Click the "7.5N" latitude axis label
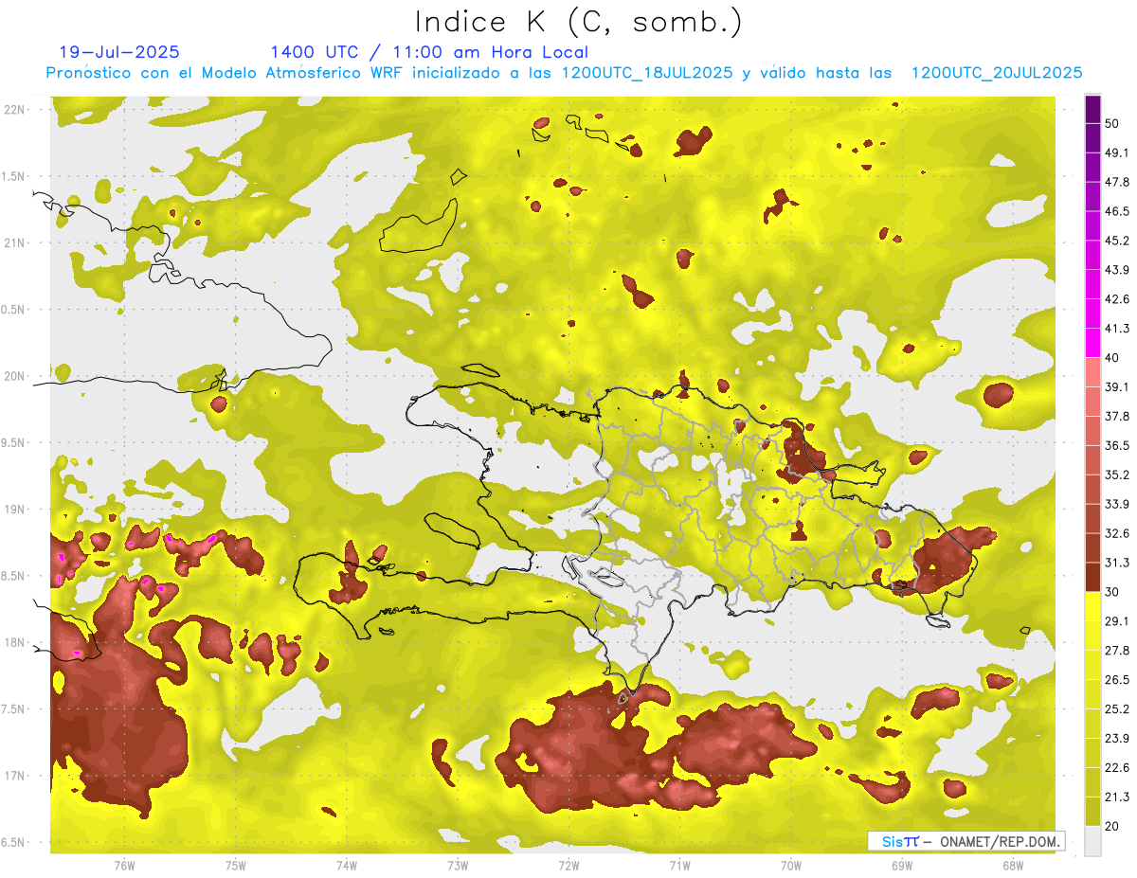This screenshot has height=878, width=1137. [13, 709]
